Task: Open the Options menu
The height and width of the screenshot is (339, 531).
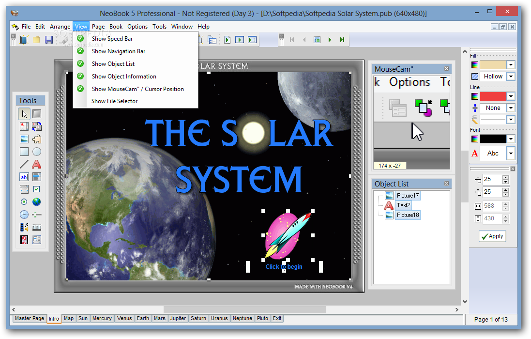Action: 137,27
